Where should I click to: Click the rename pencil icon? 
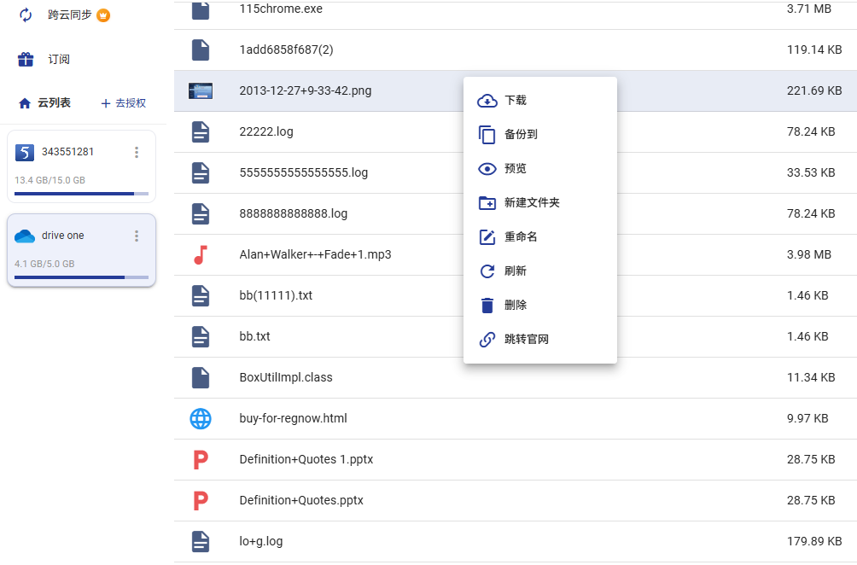487,237
